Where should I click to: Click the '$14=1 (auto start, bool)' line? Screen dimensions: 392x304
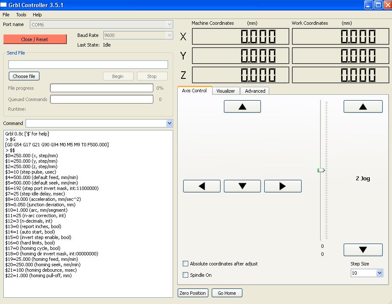[30, 232]
